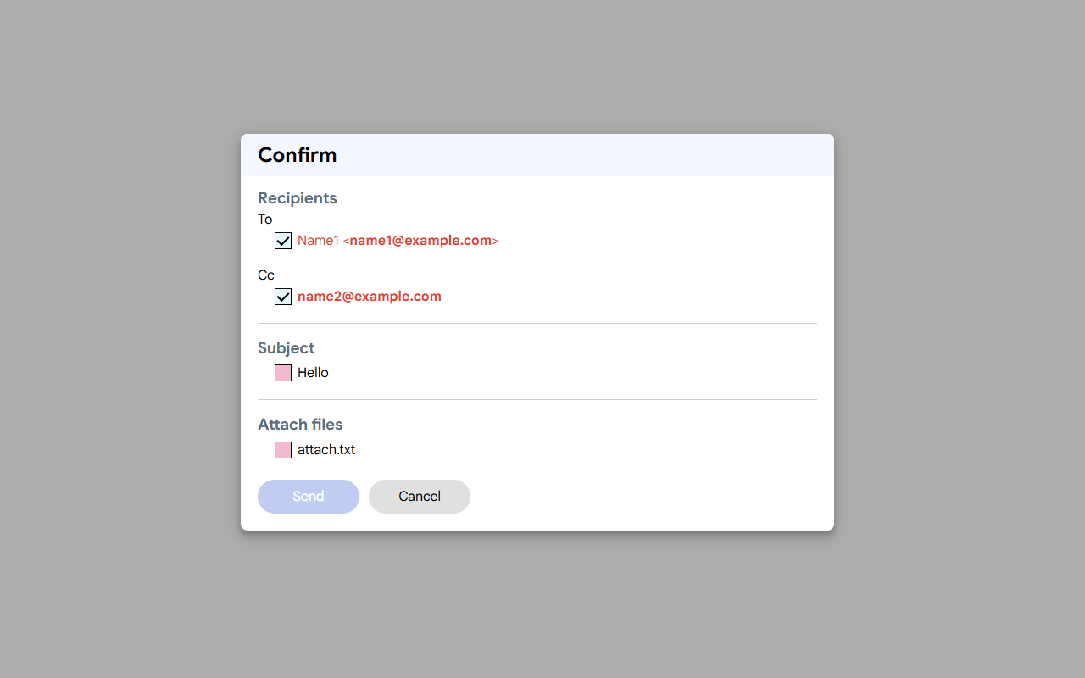Click the To field label
This screenshot has width=1085, height=678.
265,220
